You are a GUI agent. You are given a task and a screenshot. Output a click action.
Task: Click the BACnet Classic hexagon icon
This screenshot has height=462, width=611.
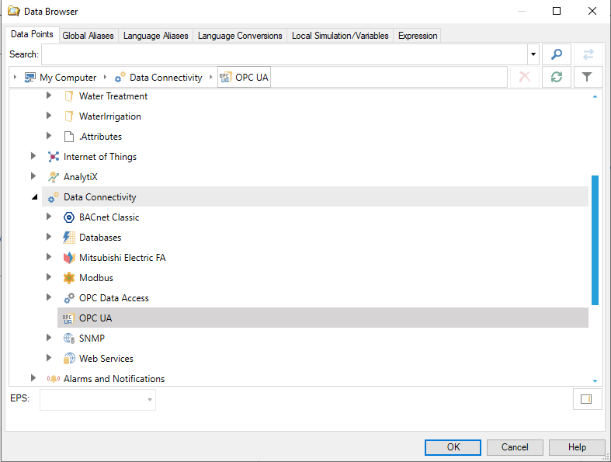point(69,217)
